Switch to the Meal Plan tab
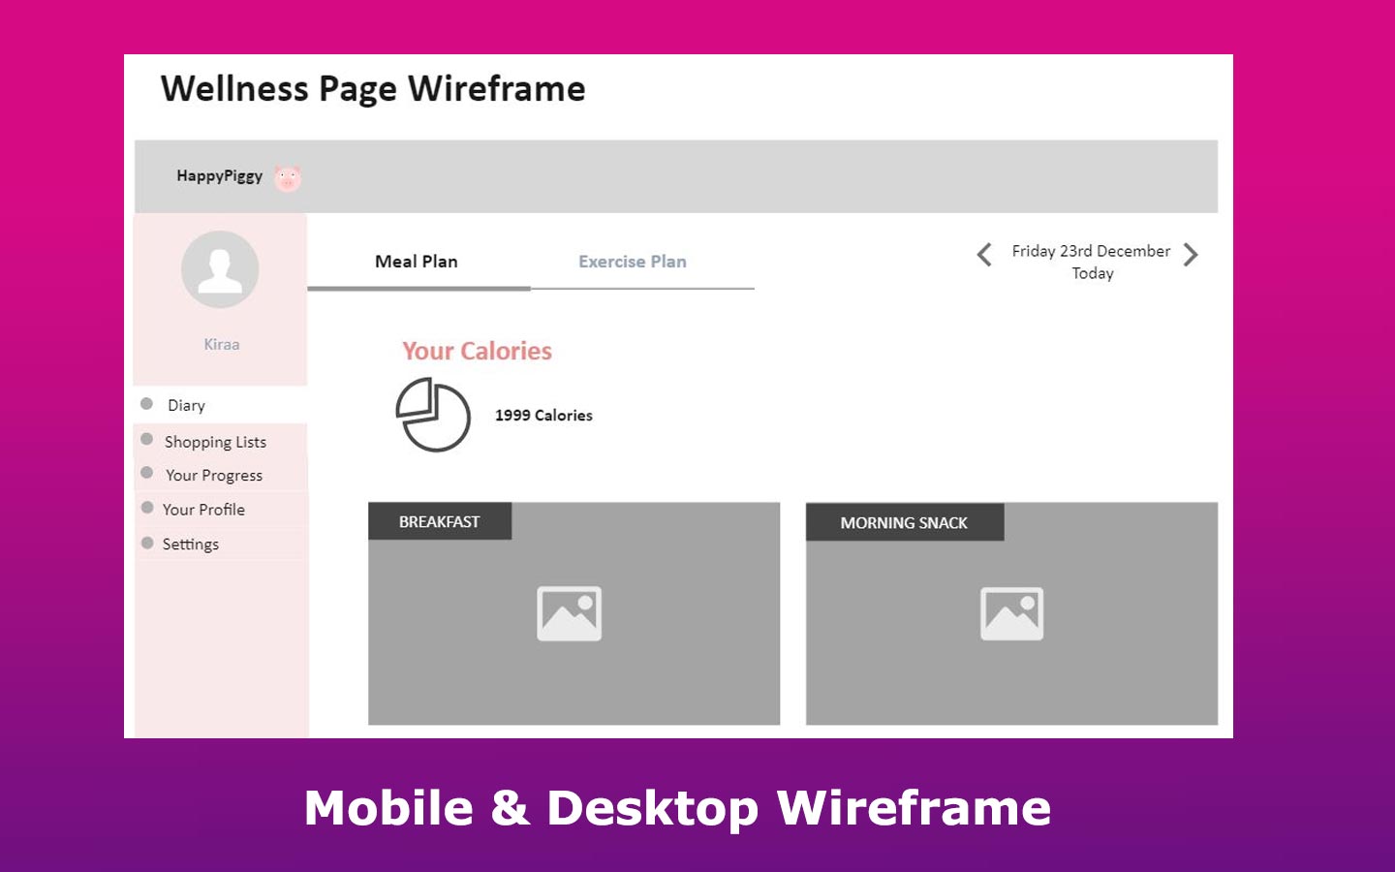This screenshot has width=1395, height=872. (x=417, y=262)
